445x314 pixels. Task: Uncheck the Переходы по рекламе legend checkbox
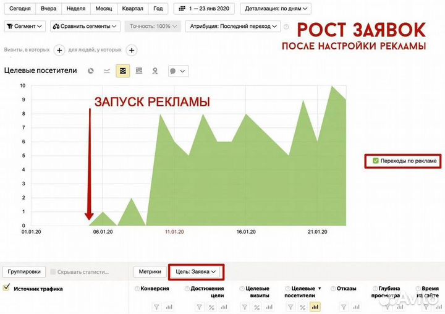(x=376, y=161)
